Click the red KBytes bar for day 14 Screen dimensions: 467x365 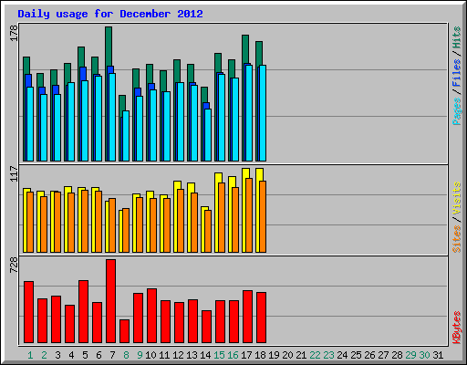click(206, 327)
